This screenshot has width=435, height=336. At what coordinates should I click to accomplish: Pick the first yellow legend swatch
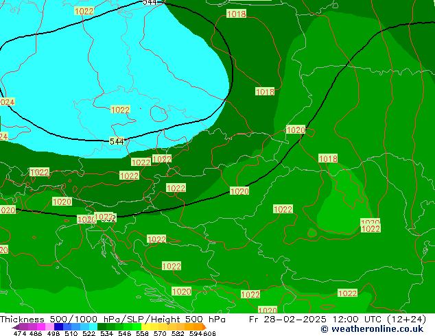(145, 326)
